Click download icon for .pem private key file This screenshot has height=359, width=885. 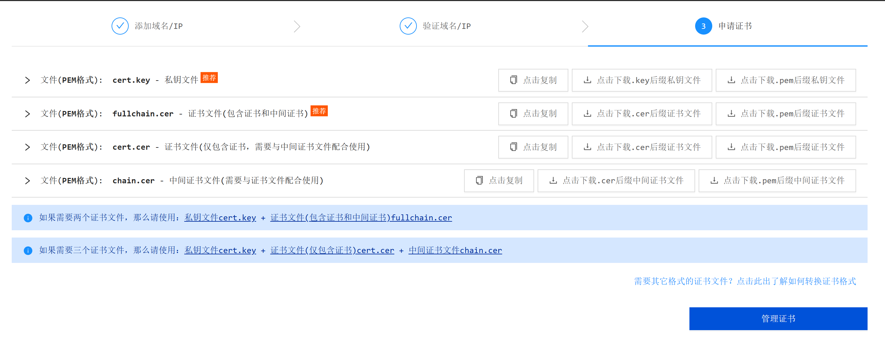[732, 80]
